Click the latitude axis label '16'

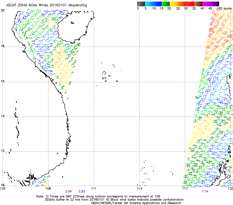[x=3, y=81]
